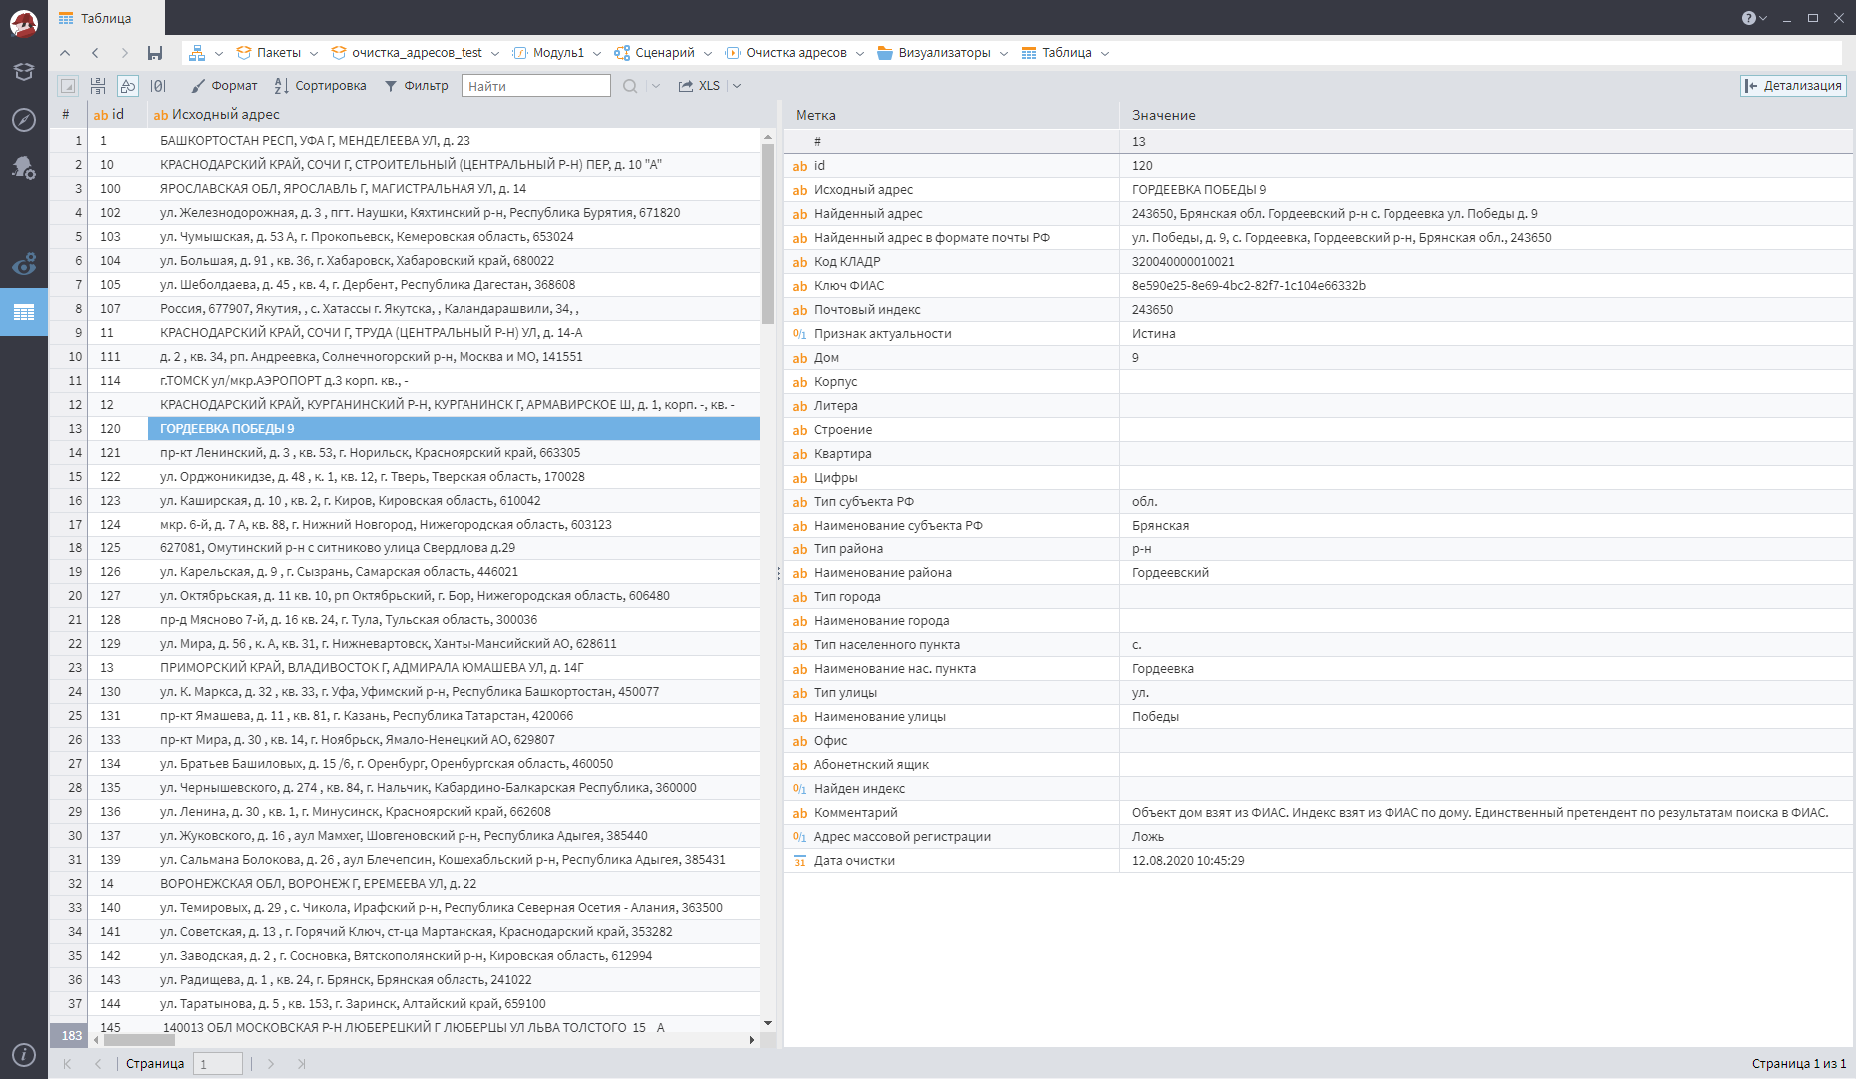Screen dimensions: 1856x1079
Task: Click the page number input field at the bottom
Action: [218, 1063]
